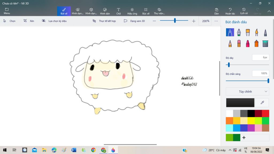Select the Spray can tool
The height and width of the screenshot is (154, 274).
point(257,43)
